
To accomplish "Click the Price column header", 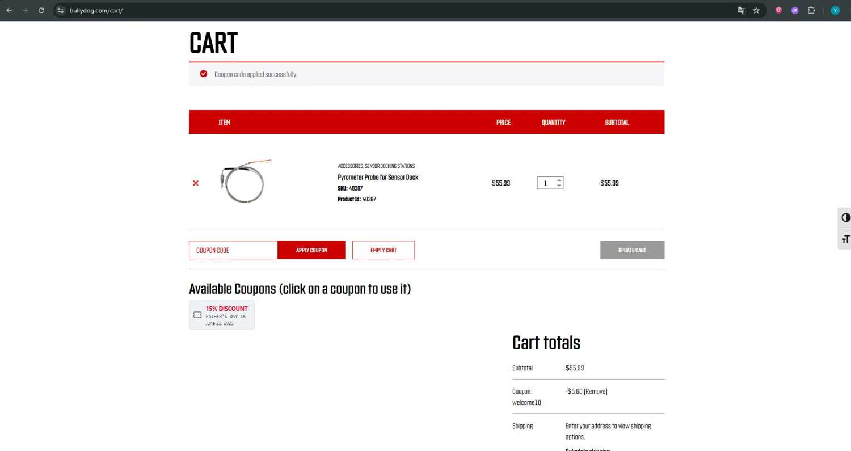I will [503, 123].
